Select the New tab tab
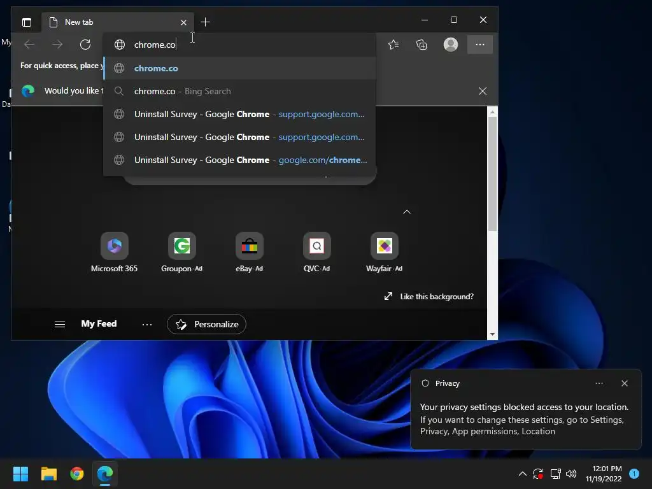Viewport: 652px width, 489px height. 118,22
